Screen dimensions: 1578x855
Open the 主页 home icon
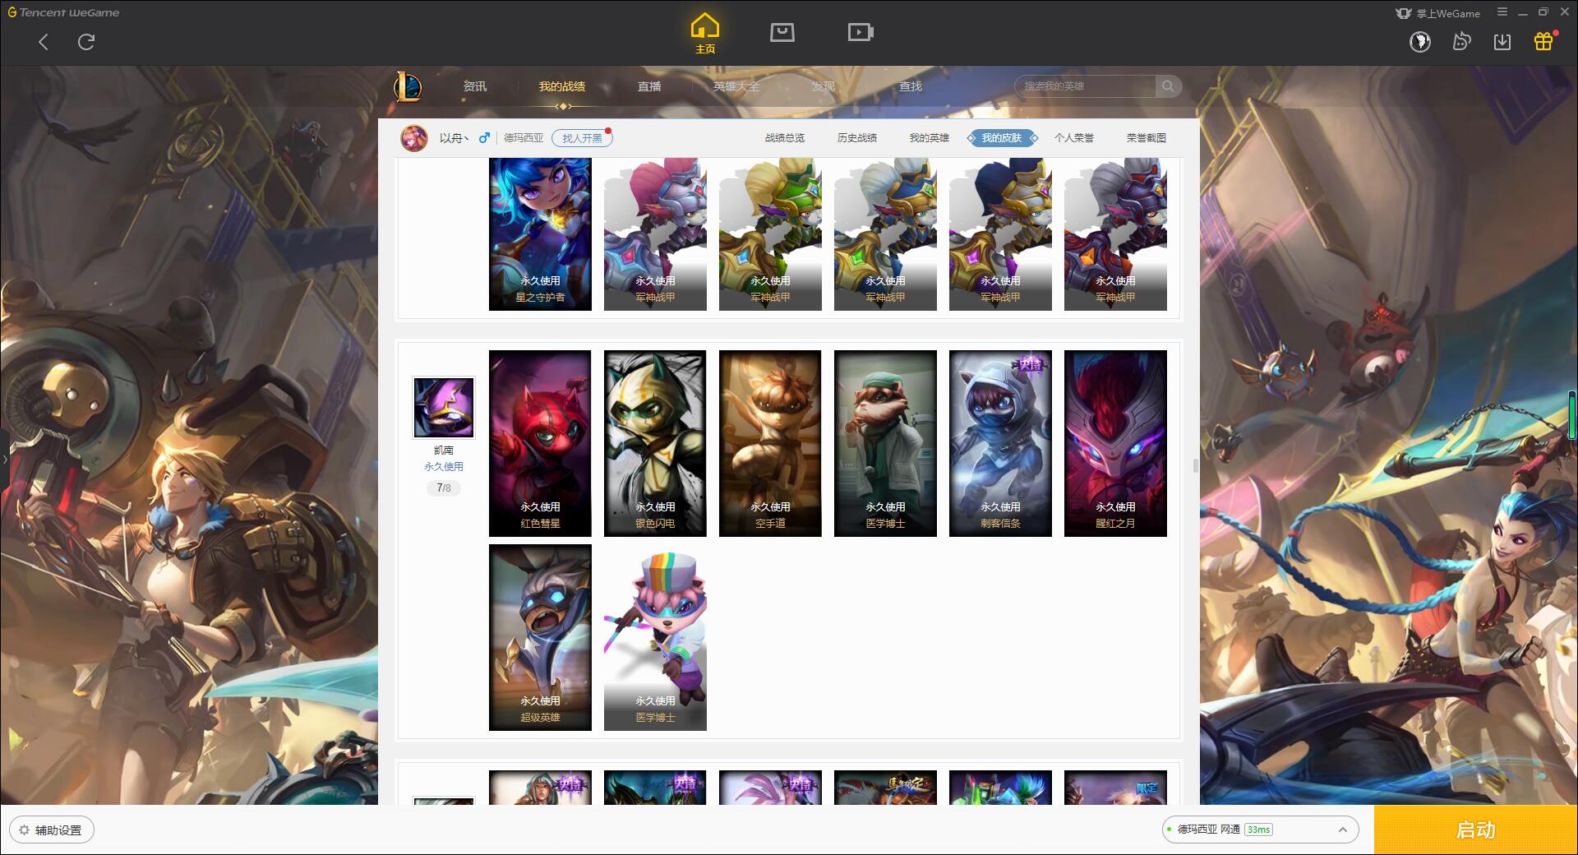tap(704, 34)
